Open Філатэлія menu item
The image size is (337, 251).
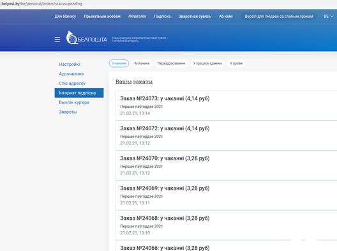[137, 17]
